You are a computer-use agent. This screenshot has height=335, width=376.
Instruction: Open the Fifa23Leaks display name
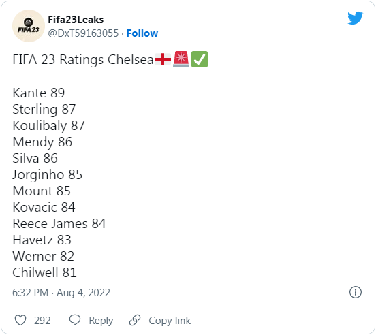point(76,20)
